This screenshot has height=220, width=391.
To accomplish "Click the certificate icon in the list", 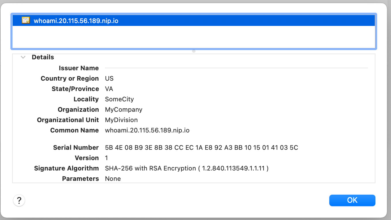I will (26, 20).
